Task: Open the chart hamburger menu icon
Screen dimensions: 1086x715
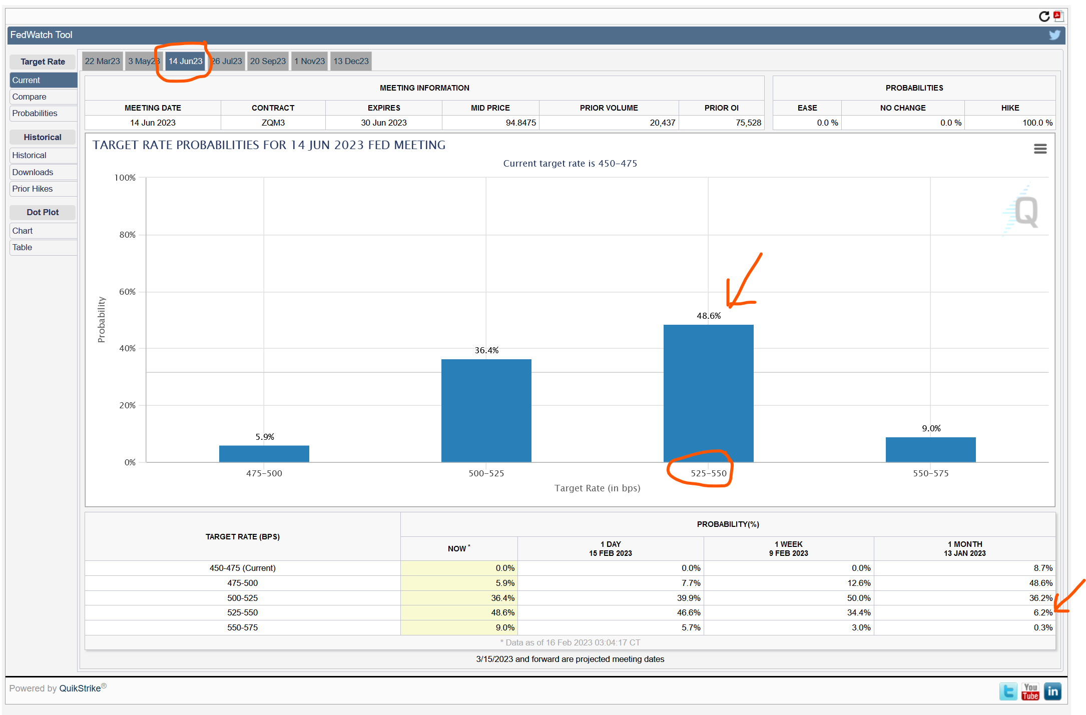Action: 1040,149
